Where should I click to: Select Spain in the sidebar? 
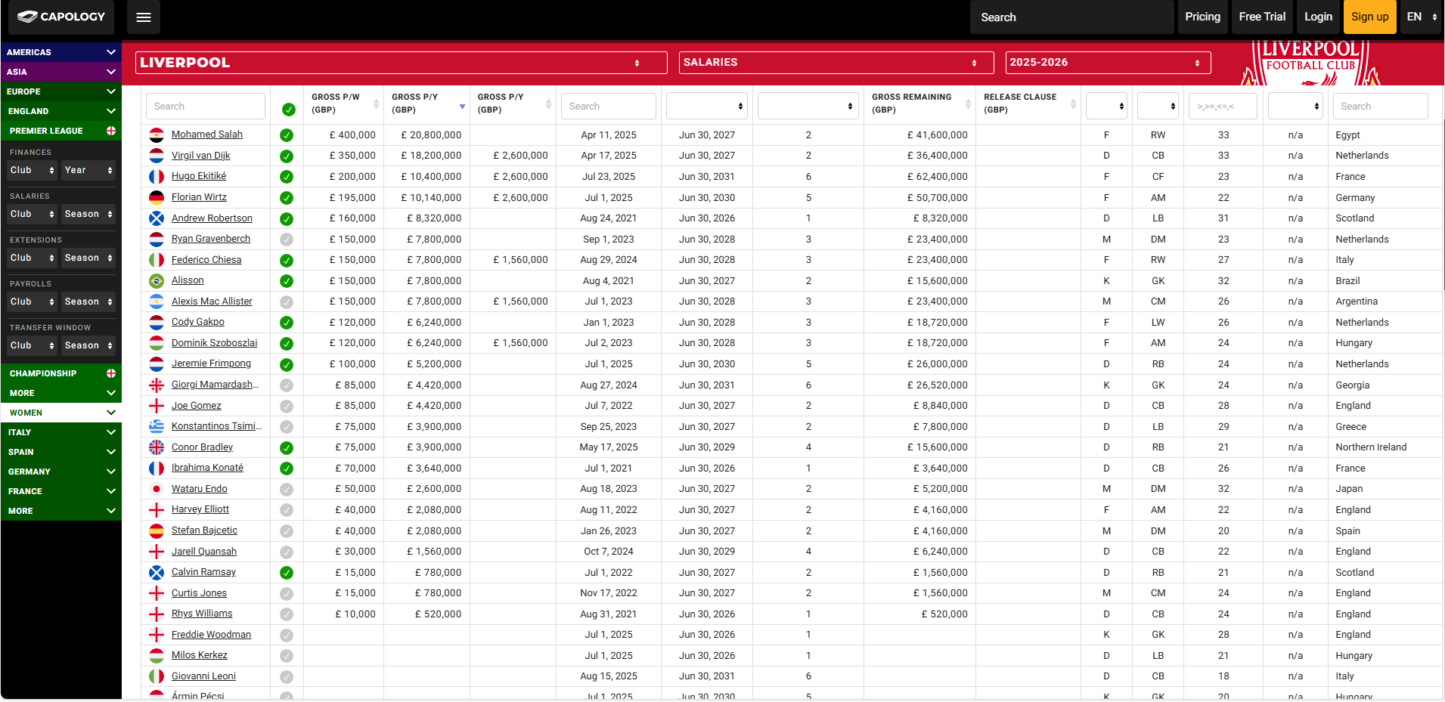61,452
